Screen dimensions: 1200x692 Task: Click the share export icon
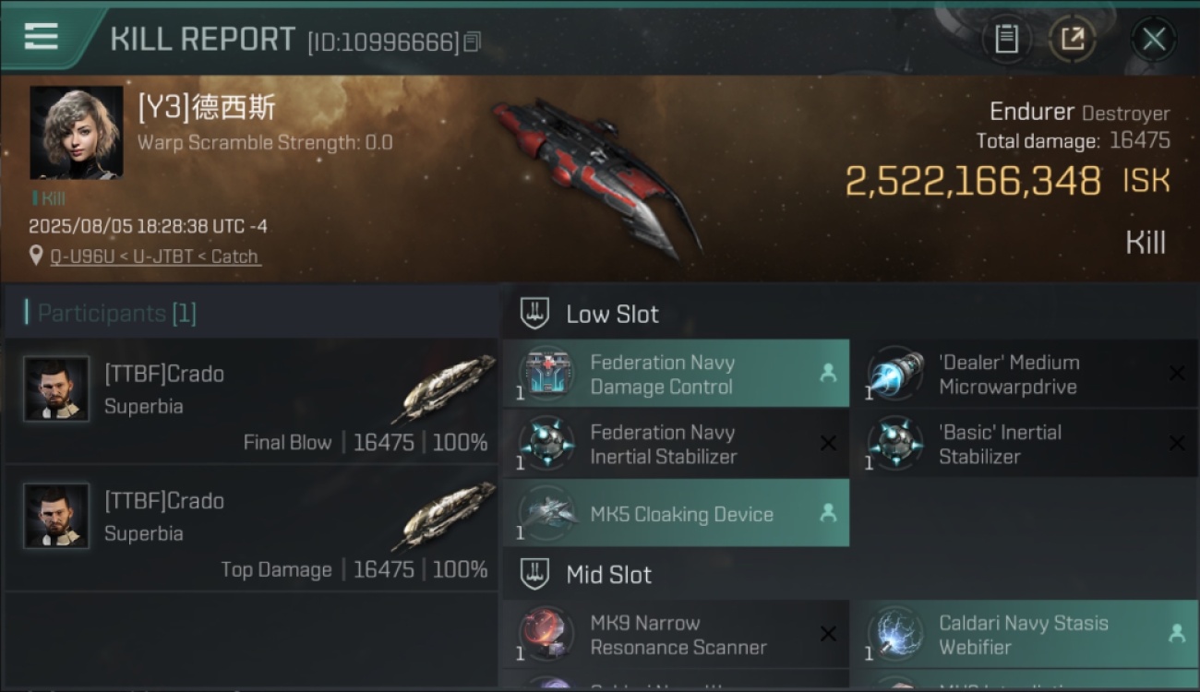tap(1073, 39)
